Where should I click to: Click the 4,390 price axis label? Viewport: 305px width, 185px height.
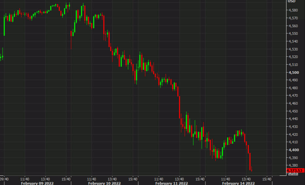pos(293,158)
